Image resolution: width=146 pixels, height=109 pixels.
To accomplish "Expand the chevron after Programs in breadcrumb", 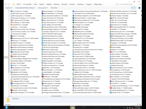I will tap(93, 4).
